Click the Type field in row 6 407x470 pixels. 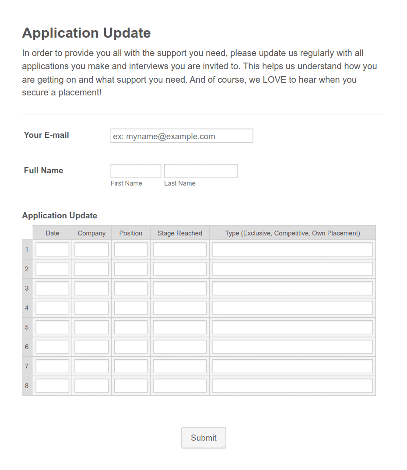pos(292,347)
